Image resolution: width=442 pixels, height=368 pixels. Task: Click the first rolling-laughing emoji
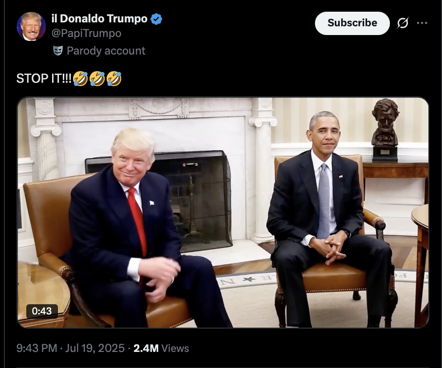80,79
